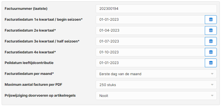Focus the 1e kwartaal date field 01-01-2023
The image size is (222, 107).
150,20
